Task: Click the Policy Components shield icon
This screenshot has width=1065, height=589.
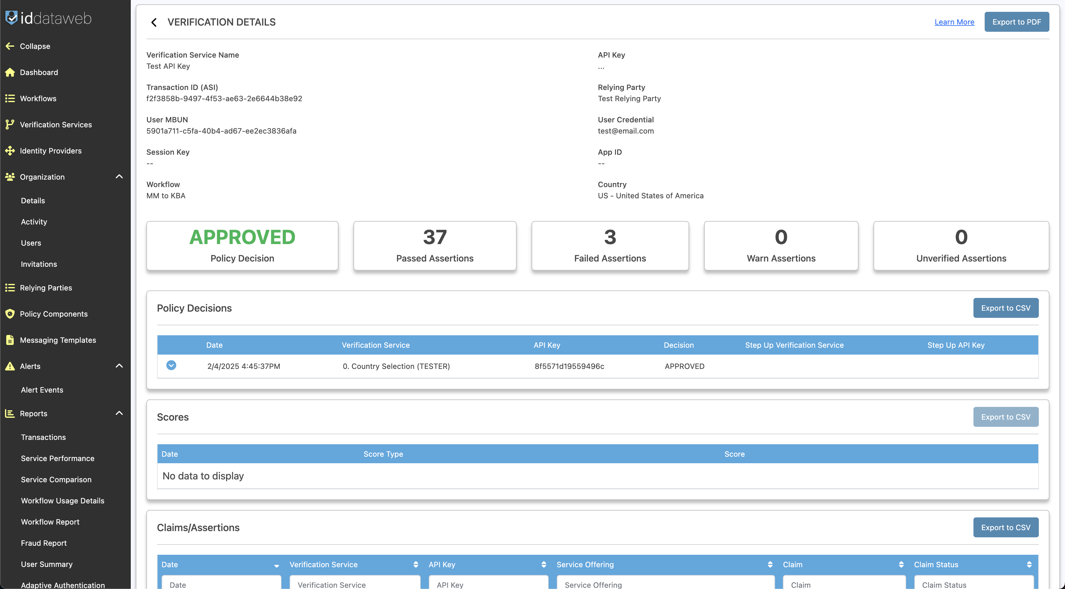Action: point(10,314)
